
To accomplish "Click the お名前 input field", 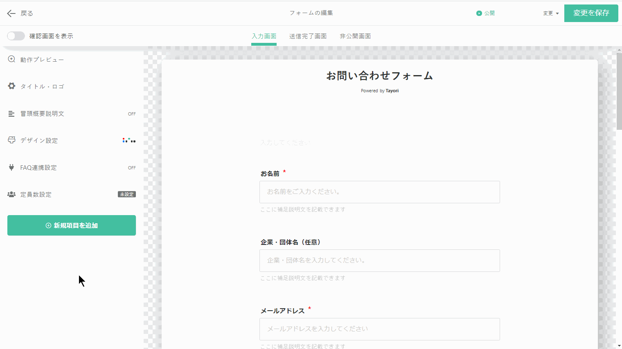I will tap(379, 192).
